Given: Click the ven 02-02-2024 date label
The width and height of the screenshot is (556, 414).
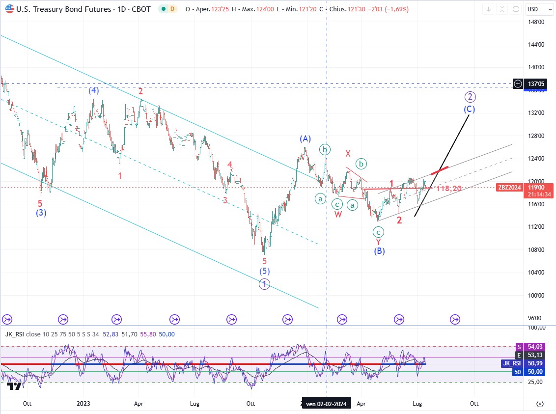Looking at the screenshot, I should tap(326, 404).
